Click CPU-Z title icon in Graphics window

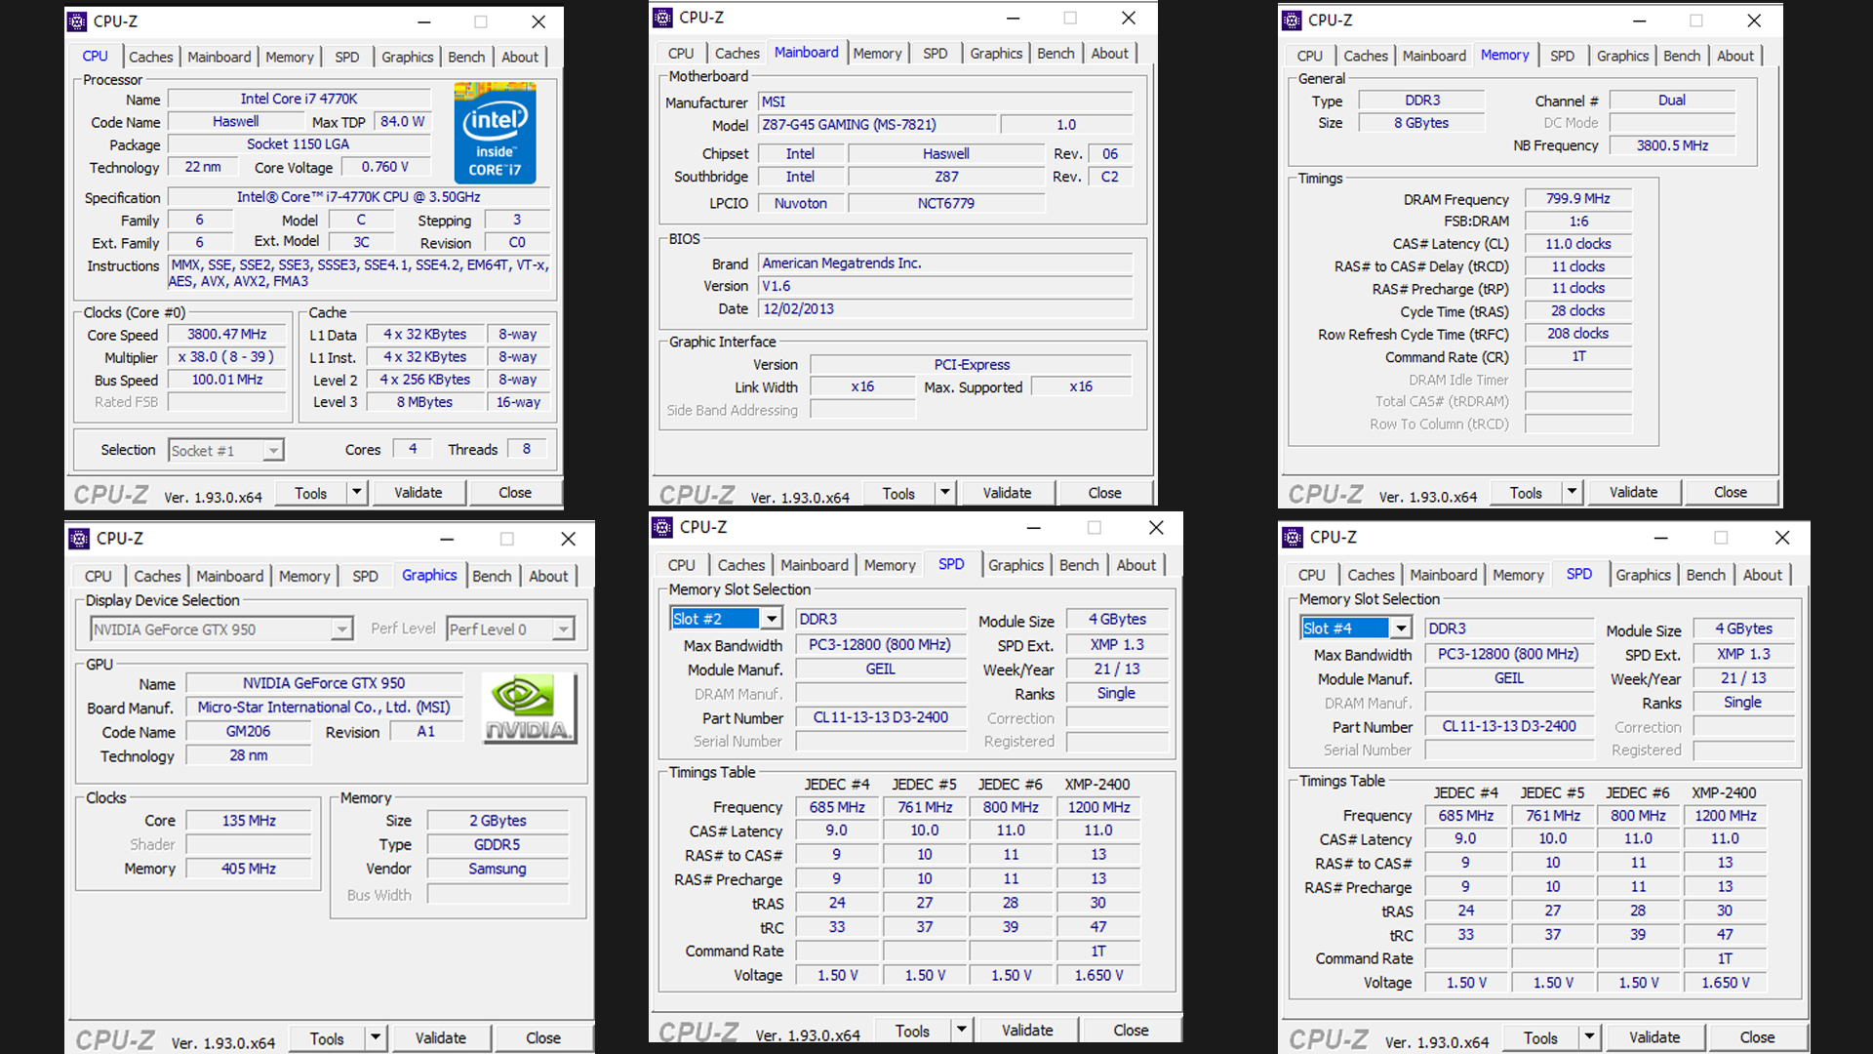click(80, 539)
